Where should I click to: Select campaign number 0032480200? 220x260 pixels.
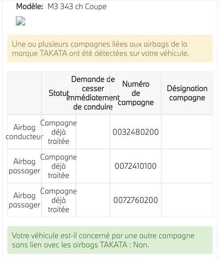[136, 132]
